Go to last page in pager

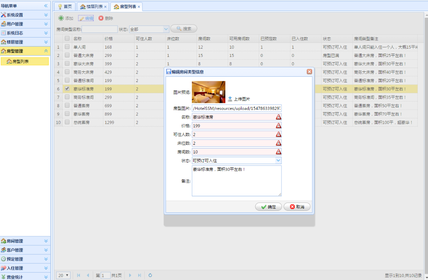(140, 275)
